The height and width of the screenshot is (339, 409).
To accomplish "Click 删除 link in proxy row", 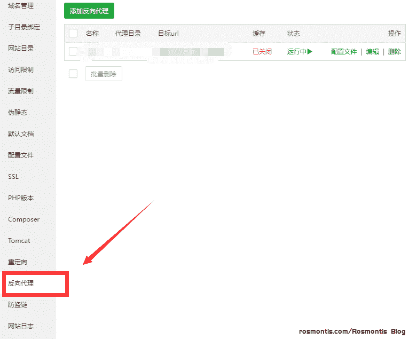I will point(394,52).
